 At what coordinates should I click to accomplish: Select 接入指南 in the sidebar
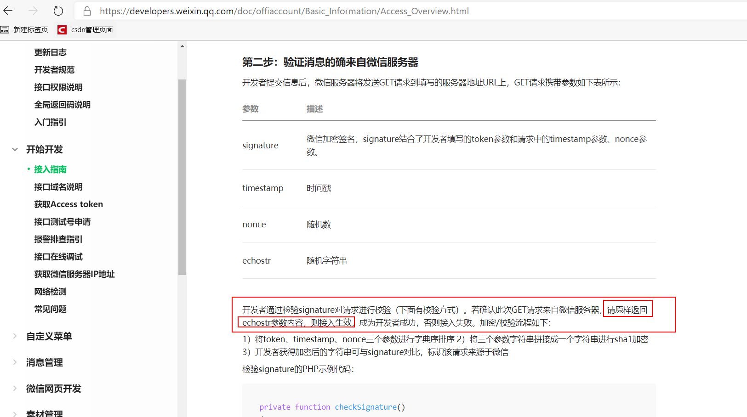pos(50,169)
